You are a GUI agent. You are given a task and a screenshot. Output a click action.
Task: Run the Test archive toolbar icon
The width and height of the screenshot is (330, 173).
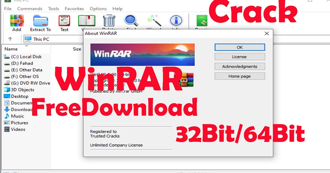(64, 20)
